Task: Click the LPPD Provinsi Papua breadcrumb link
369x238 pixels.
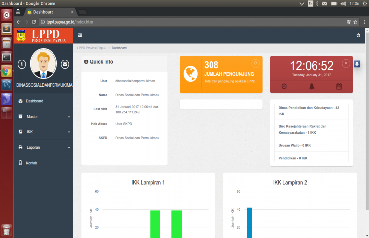Action: point(91,48)
